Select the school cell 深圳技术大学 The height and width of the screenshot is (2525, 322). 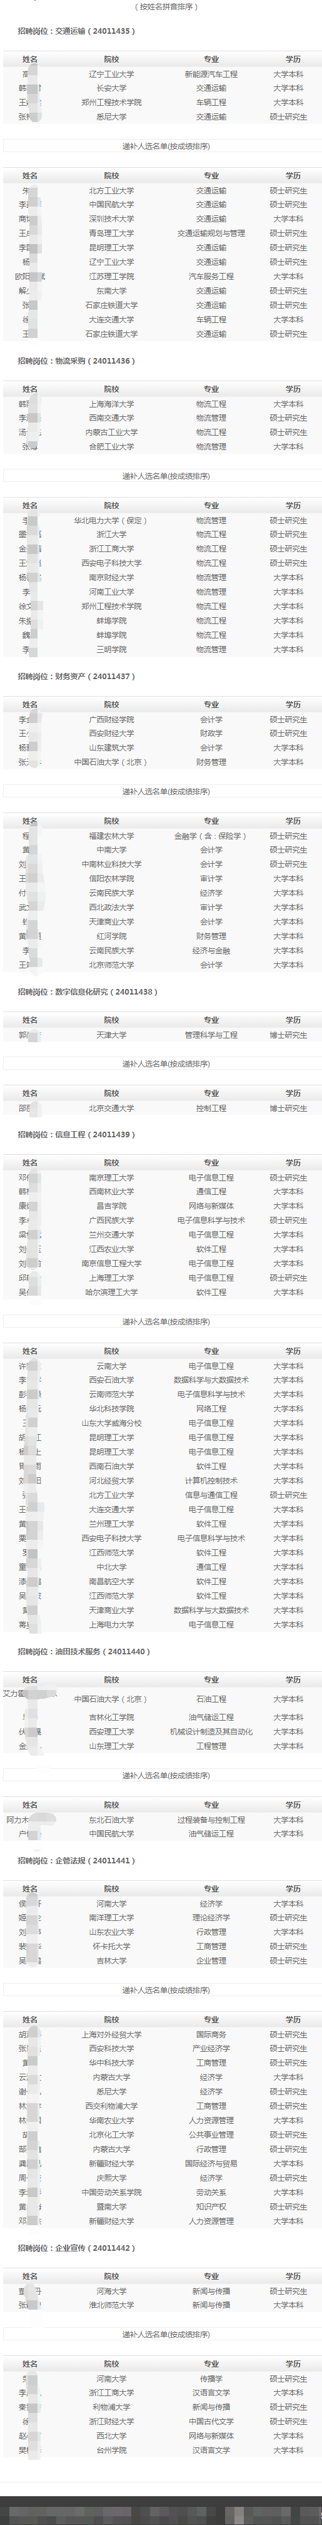tap(111, 218)
